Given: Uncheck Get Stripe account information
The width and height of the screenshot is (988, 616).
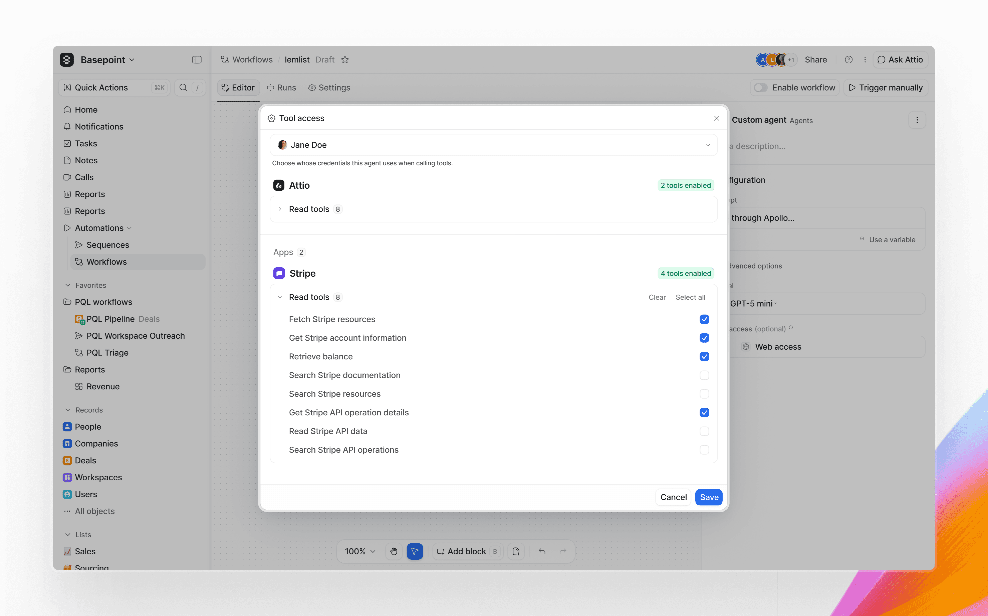Looking at the screenshot, I should click(x=704, y=338).
